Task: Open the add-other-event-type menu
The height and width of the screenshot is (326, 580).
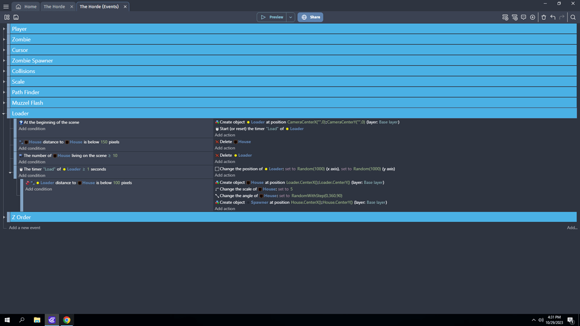Action: 532,17
